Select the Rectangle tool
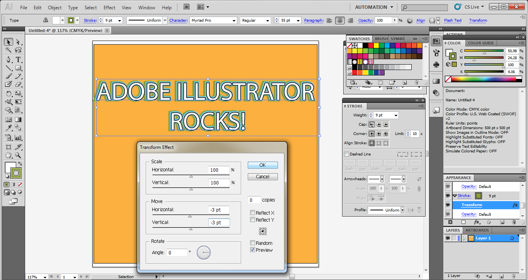Image resolution: width=528 pixels, height=280 pixels. (x=18, y=68)
